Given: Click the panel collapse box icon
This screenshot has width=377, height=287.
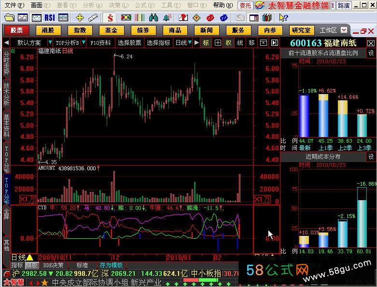Looking at the screenshot, I should coord(264,43).
